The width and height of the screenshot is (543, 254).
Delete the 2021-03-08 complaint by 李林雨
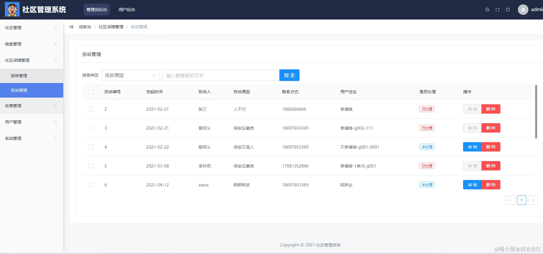tap(491, 166)
